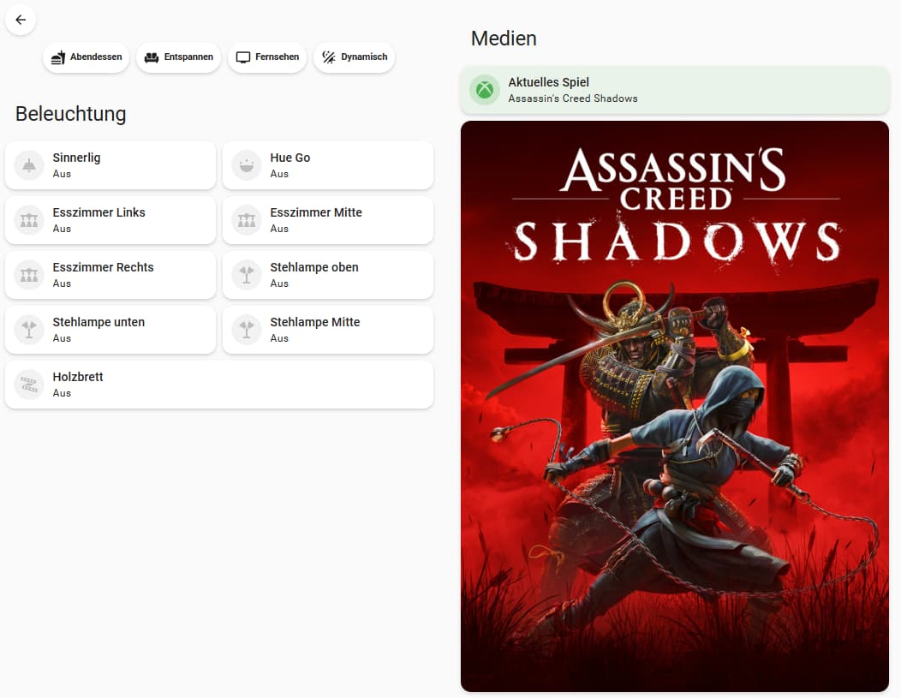Open the Hue Go light details
This screenshot has height=698, width=901.
tap(343, 165)
